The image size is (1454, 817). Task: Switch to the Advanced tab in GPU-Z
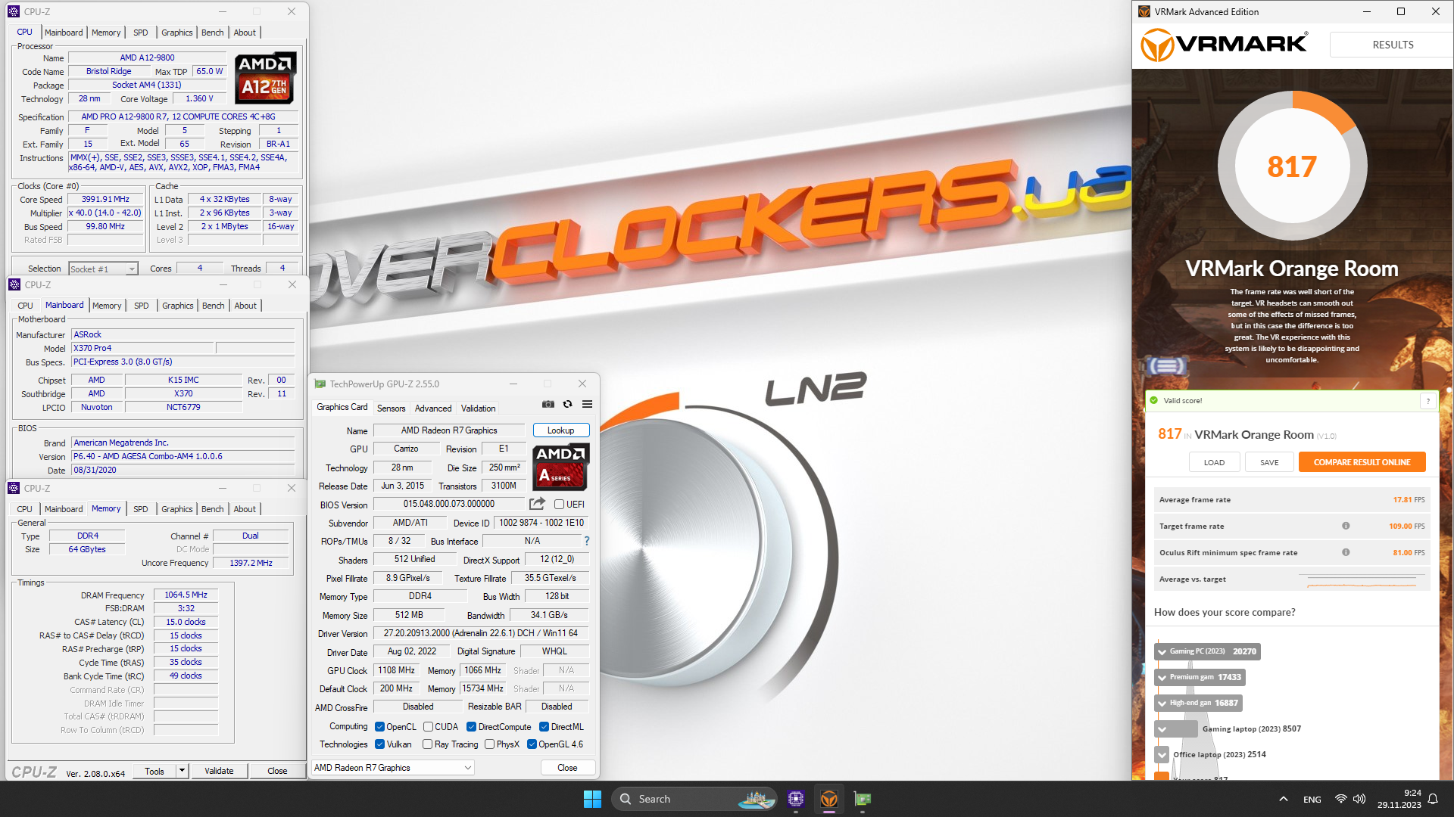pos(433,408)
